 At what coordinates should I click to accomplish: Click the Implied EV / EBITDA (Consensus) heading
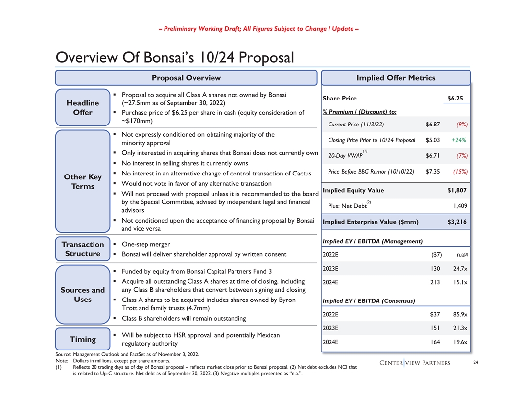click(x=369, y=300)
